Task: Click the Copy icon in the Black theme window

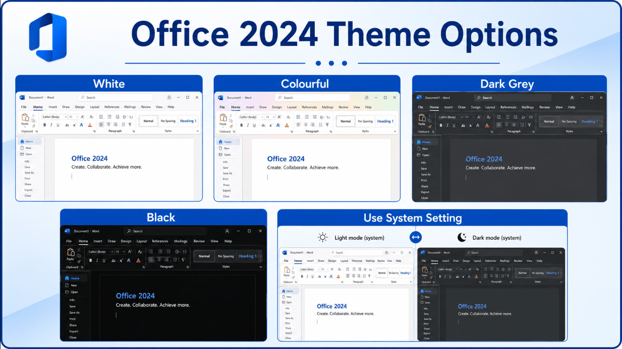Action: (x=79, y=255)
